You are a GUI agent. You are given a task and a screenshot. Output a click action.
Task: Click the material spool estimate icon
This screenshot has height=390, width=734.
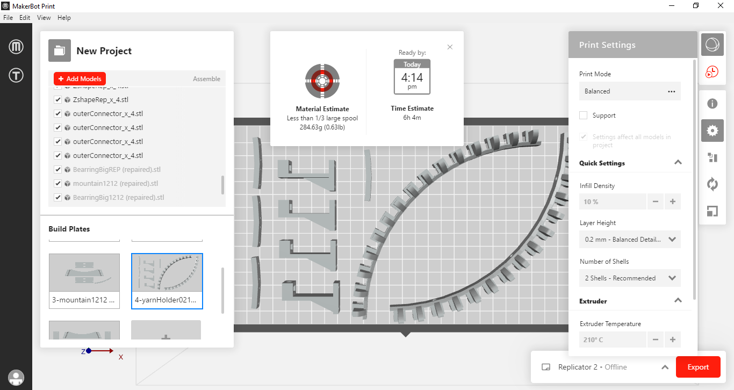coord(322,81)
